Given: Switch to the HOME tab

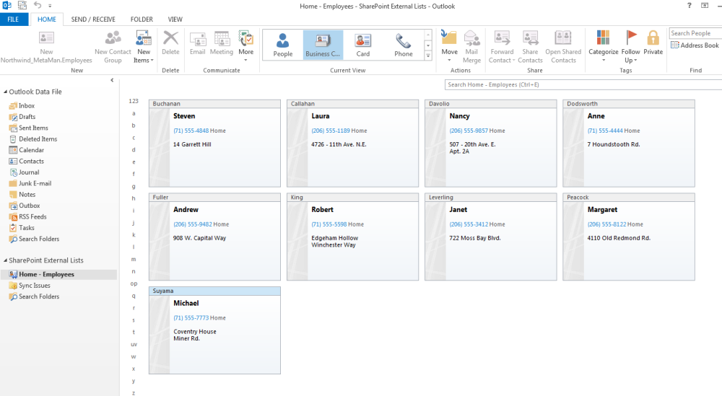Looking at the screenshot, I should [x=46, y=19].
